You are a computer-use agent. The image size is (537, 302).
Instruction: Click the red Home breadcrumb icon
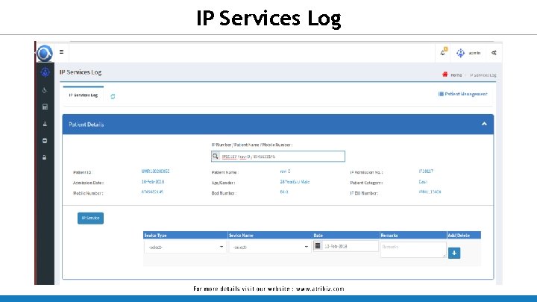[445, 75]
